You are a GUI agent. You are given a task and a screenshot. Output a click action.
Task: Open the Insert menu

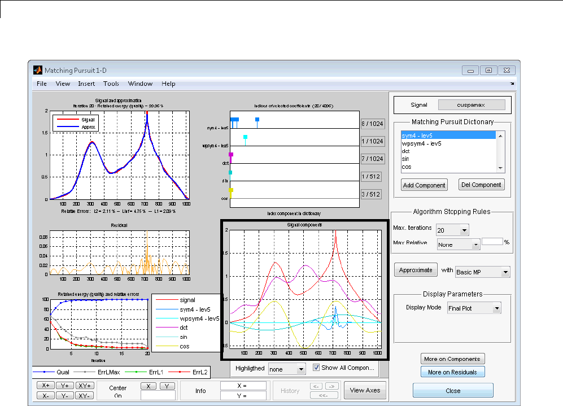(86, 84)
